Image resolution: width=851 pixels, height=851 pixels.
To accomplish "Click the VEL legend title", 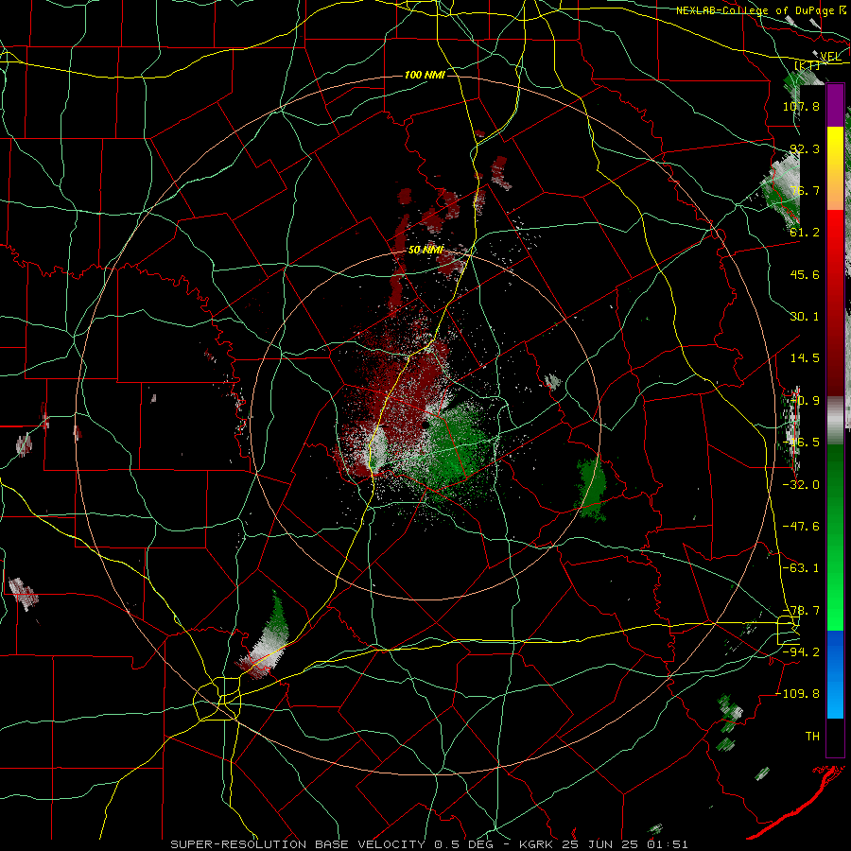I will pos(830,57).
